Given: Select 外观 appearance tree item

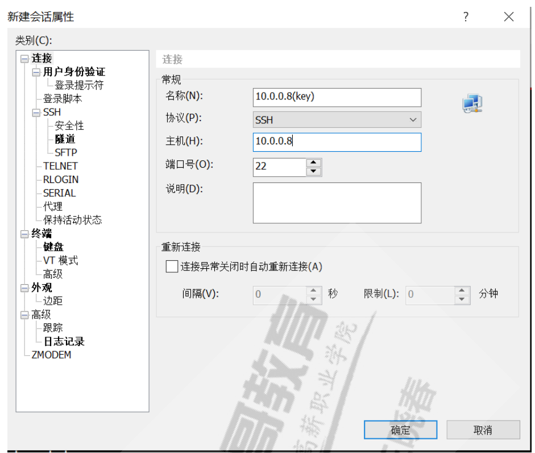Looking at the screenshot, I should tap(42, 288).
